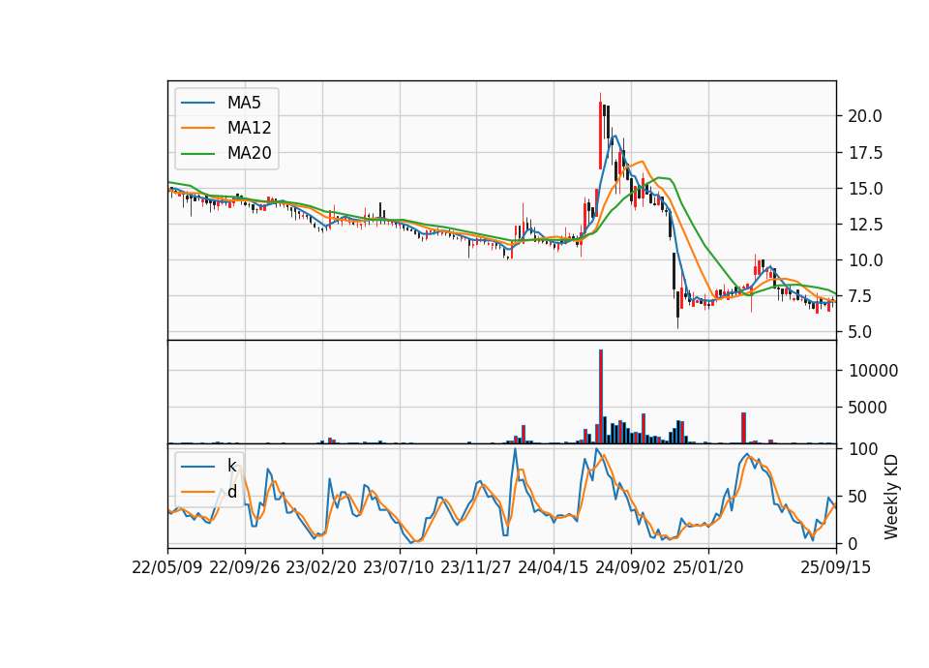
Task: Click the 23/07/10 date tick label
Action: tap(399, 567)
